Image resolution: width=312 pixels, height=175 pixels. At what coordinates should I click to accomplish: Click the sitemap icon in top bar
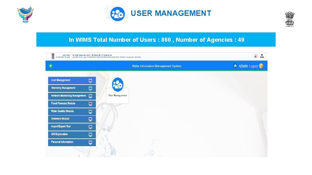(x=262, y=56)
